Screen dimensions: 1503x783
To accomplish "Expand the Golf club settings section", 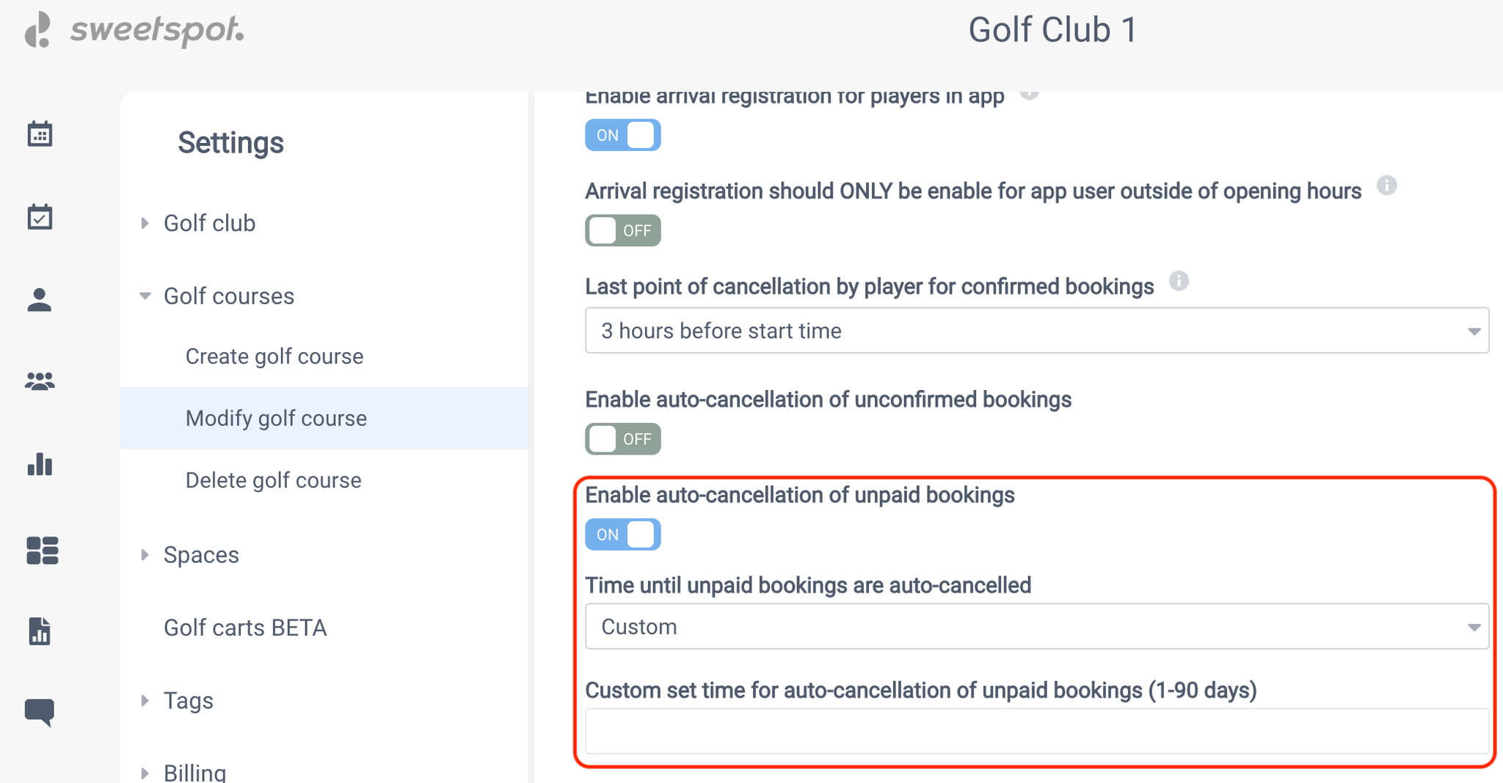I will (209, 223).
